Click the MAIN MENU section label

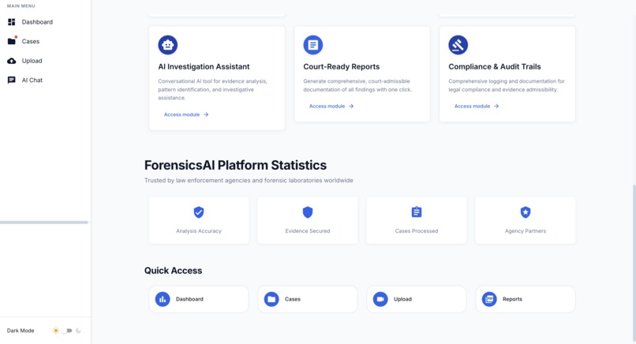tap(21, 6)
